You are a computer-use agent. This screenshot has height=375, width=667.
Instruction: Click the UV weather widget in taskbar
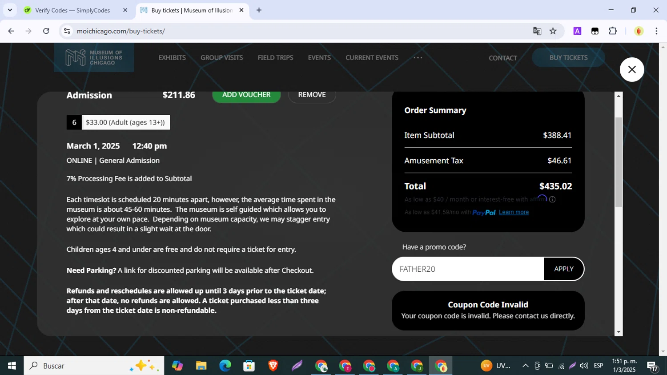496,366
